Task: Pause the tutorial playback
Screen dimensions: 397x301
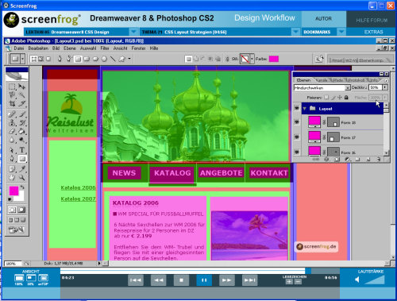Action: (204, 280)
